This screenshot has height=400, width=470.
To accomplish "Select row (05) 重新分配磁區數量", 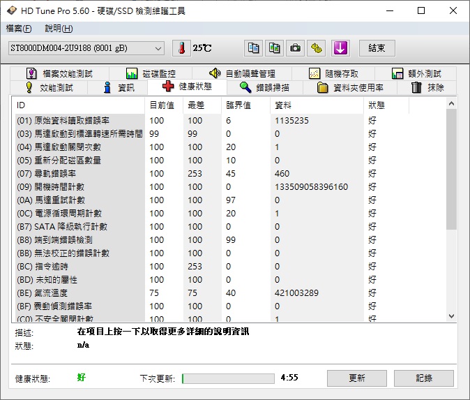I will point(231,161).
